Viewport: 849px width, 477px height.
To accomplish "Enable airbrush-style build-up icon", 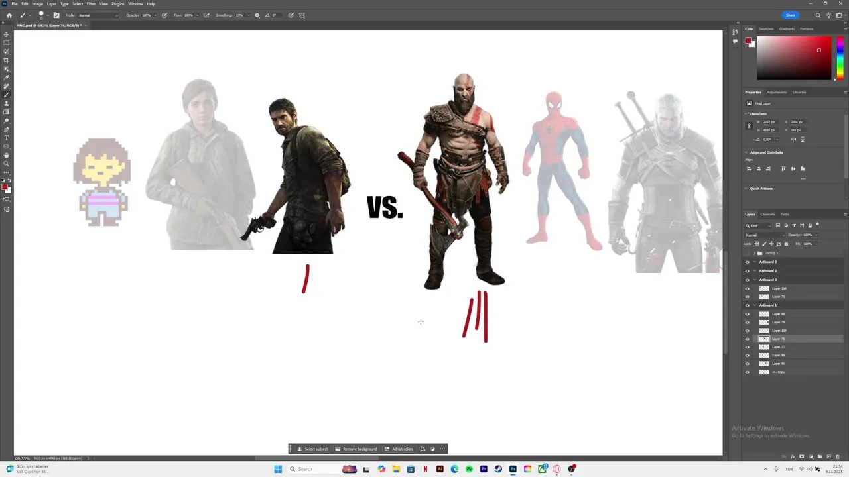I will pos(206,15).
